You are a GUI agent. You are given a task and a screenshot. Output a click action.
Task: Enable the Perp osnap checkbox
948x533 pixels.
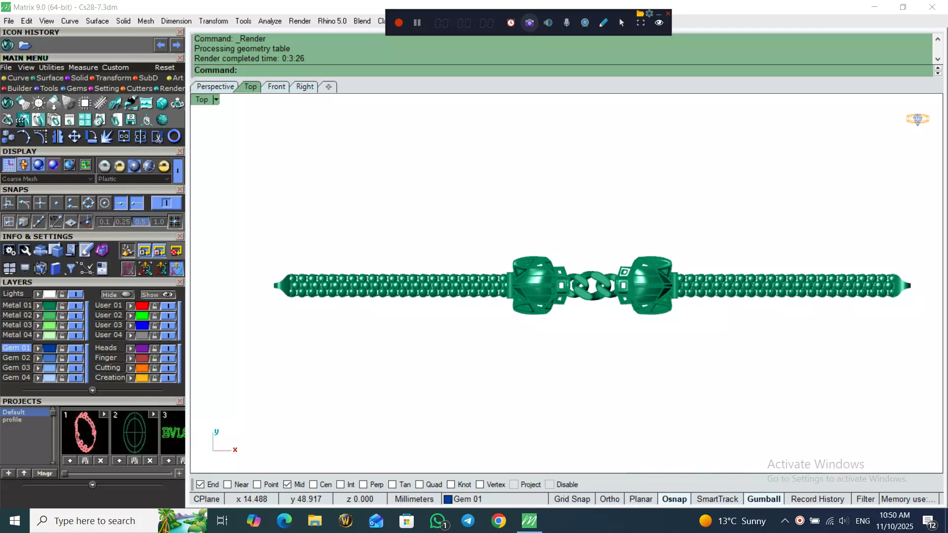click(x=363, y=485)
